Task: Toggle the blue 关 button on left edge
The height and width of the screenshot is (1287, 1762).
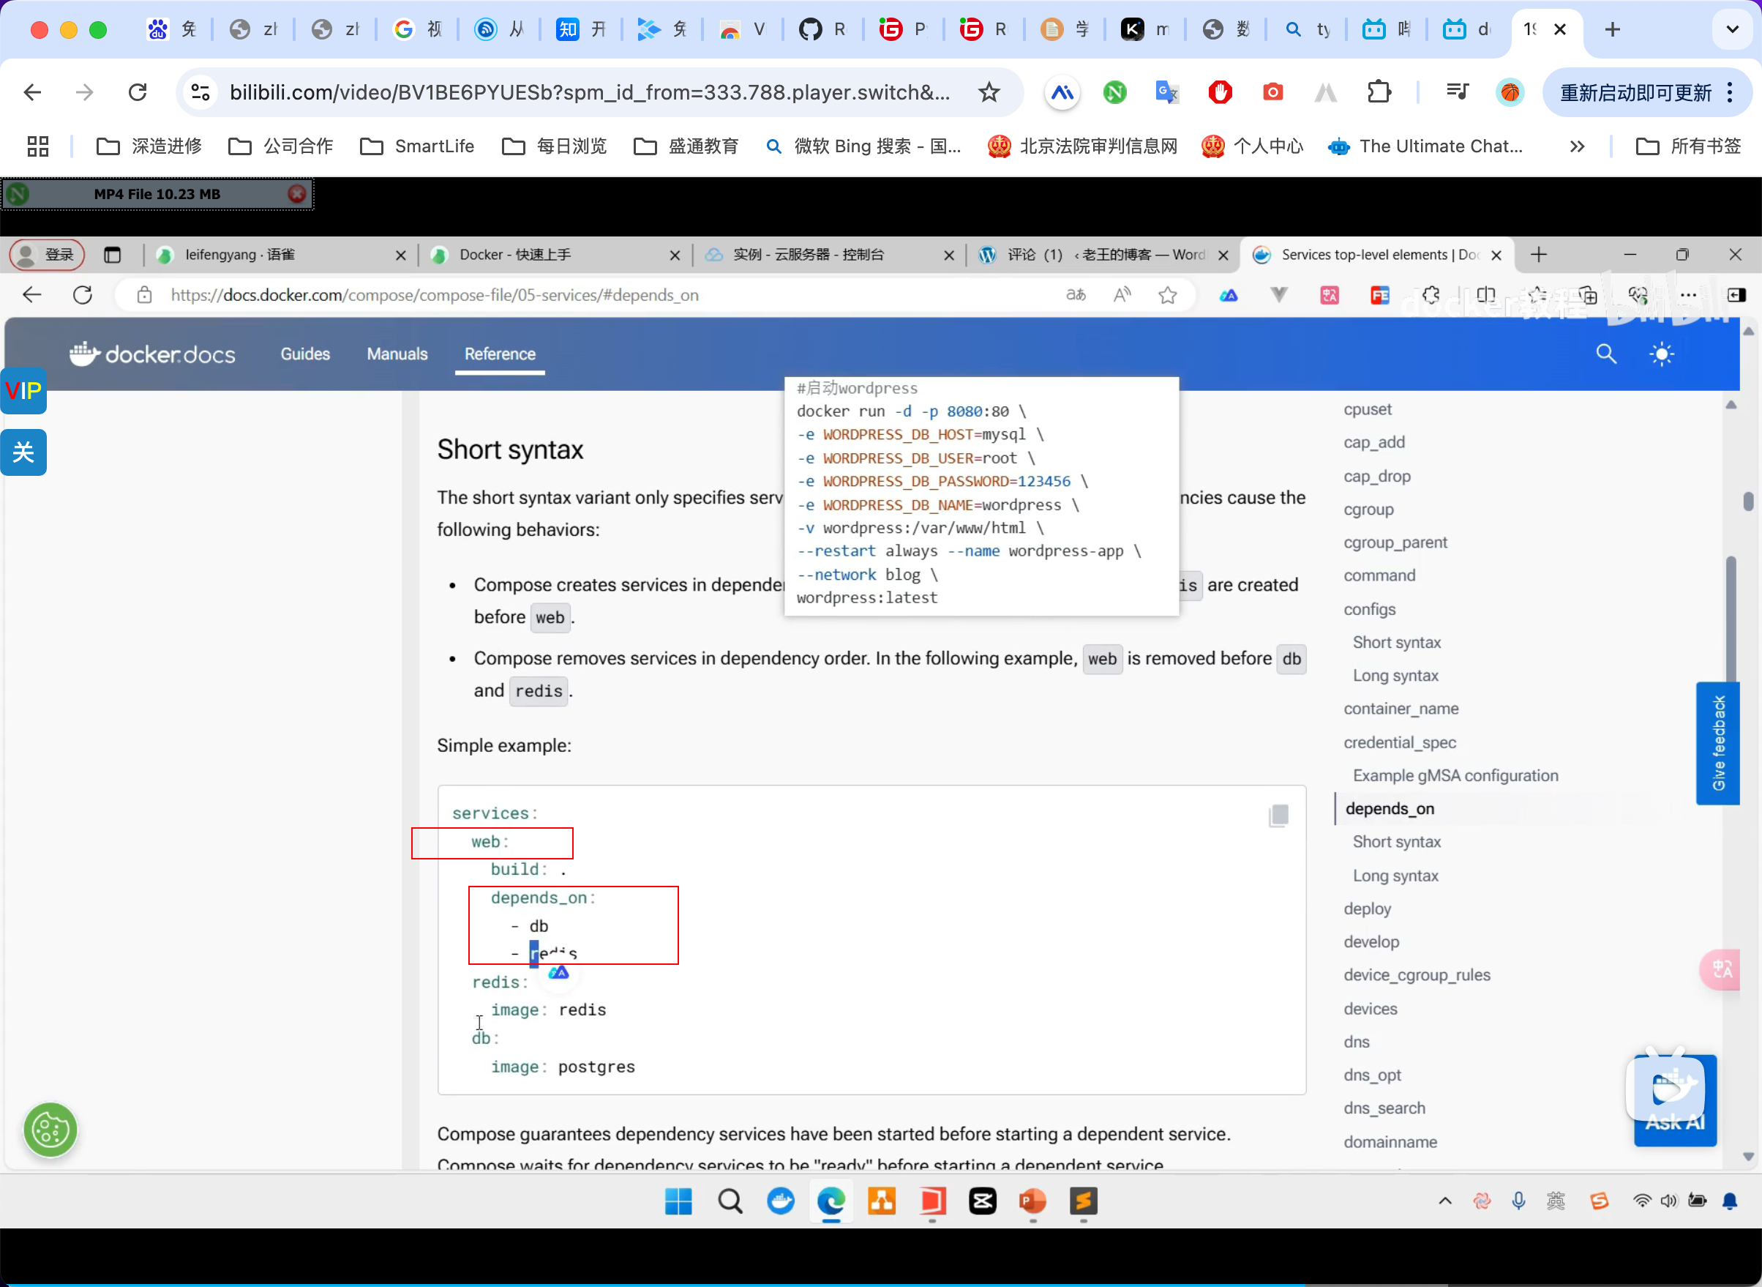Action: 23,452
